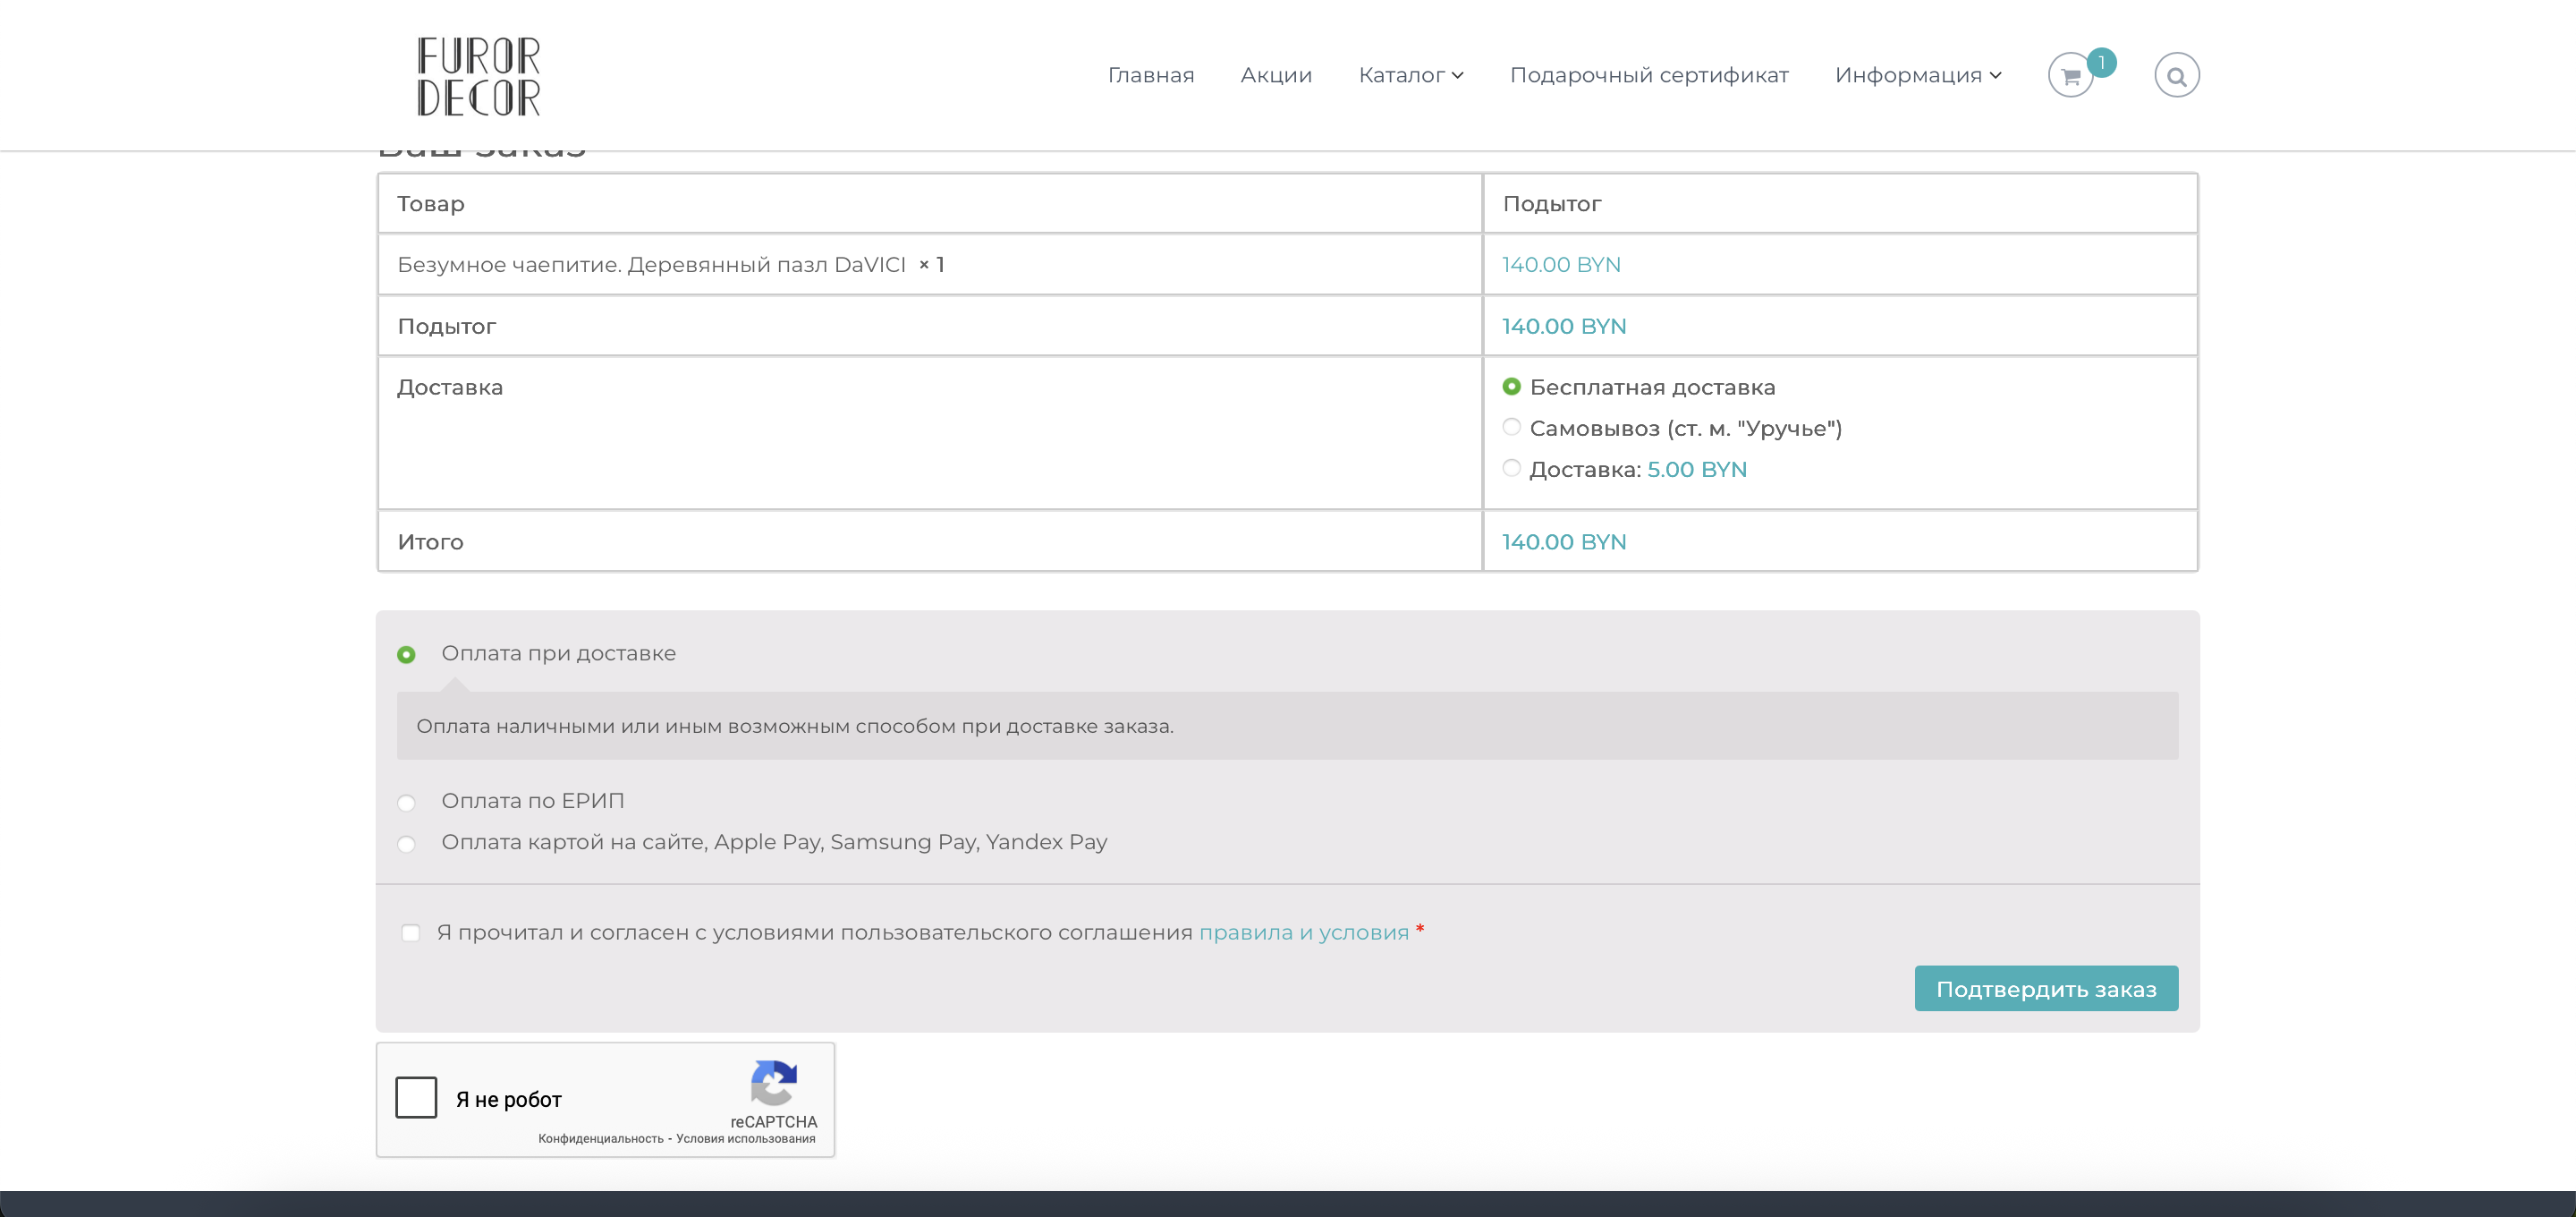
Task: Open правила и условия link
Action: coord(1304,932)
